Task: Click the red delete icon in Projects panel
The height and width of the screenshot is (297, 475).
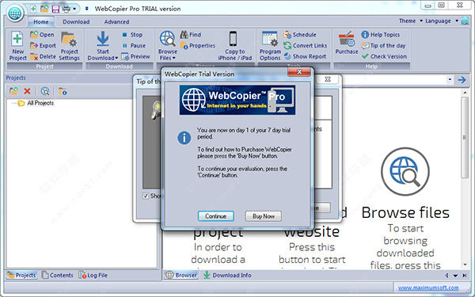Action: tap(27, 91)
